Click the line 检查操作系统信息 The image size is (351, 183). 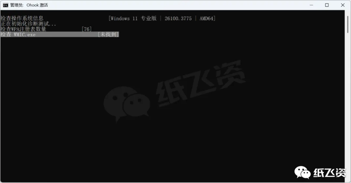[22, 19]
